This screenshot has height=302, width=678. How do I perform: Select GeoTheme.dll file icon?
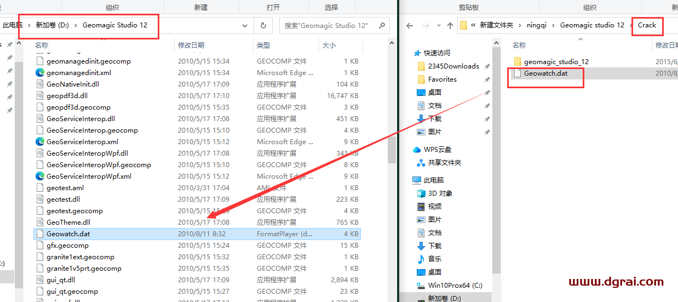40,223
